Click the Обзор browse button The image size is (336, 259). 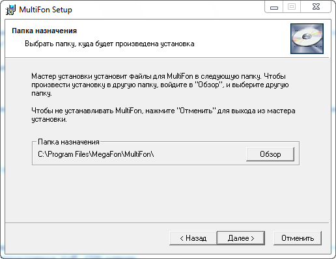pyautogui.click(x=270, y=154)
